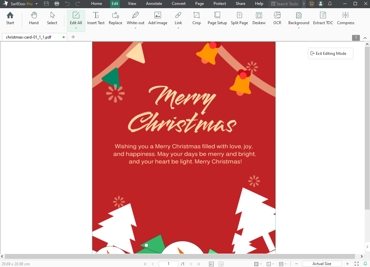Select the Hand tool

click(x=34, y=18)
